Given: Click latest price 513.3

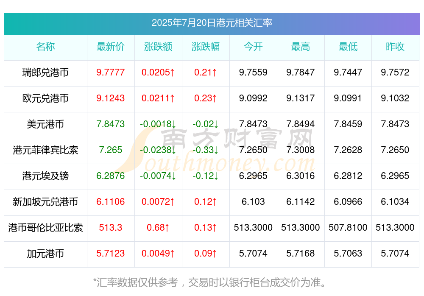Looking at the screenshot, I should tap(111, 228).
